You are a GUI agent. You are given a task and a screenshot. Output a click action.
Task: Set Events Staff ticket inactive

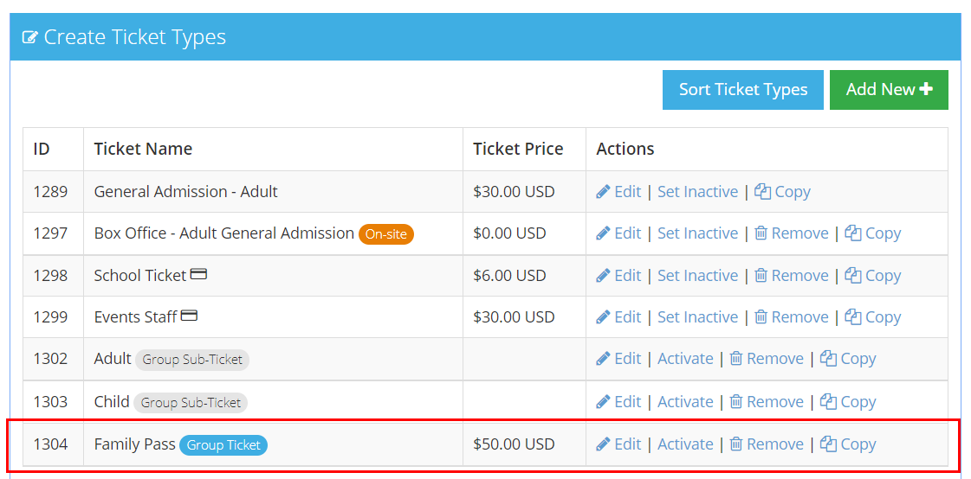point(697,317)
